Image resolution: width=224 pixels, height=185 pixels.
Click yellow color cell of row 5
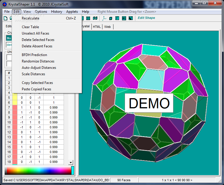(x=15, y=98)
